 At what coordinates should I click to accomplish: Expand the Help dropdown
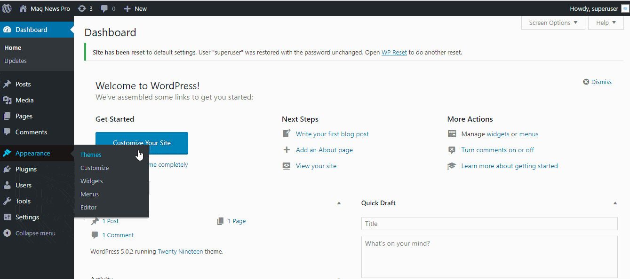[x=606, y=23]
